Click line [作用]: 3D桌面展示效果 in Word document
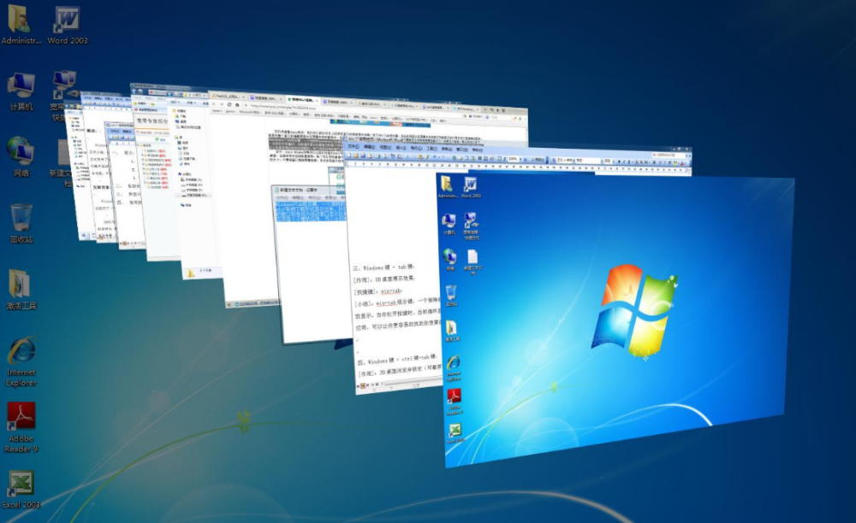Screen dimensions: 856x523 click(x=385, y=279)
